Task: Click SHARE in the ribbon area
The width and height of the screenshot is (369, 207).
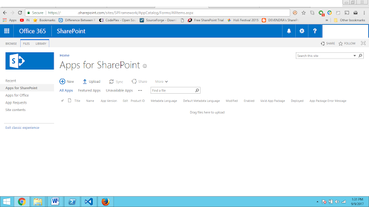Action: coord(328,44)
